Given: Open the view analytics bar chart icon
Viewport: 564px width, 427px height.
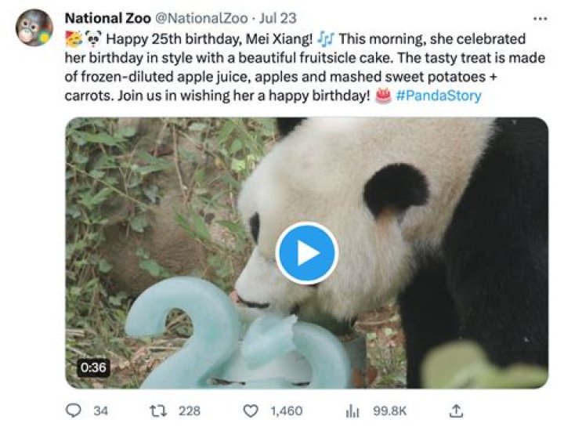Looking at the screenshot, I should pyautogui.click(x=352, y=411).
